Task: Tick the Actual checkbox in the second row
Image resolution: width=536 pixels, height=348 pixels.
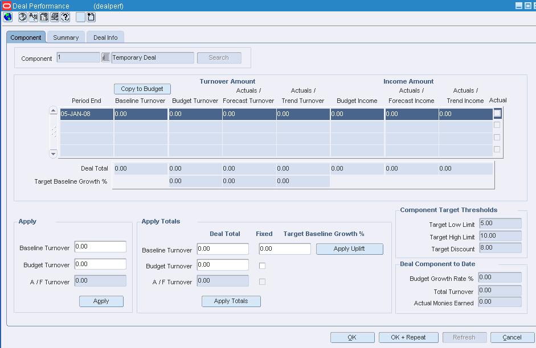Action: [x=497, y=125]
